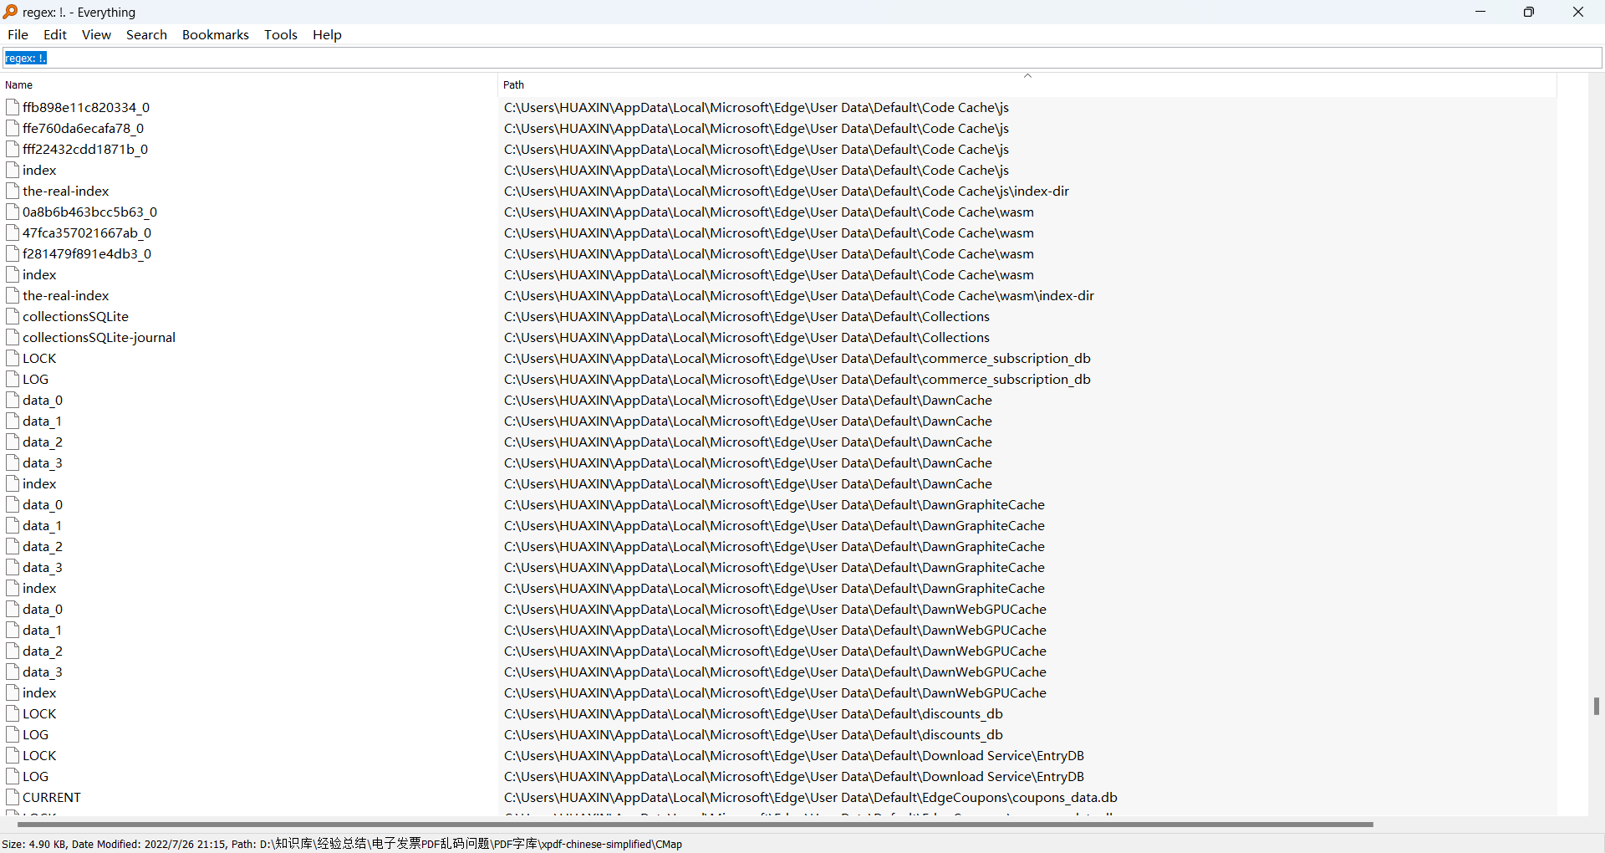
Task: Select LOG in the discounts_db folder
Action: click(35, 734)
